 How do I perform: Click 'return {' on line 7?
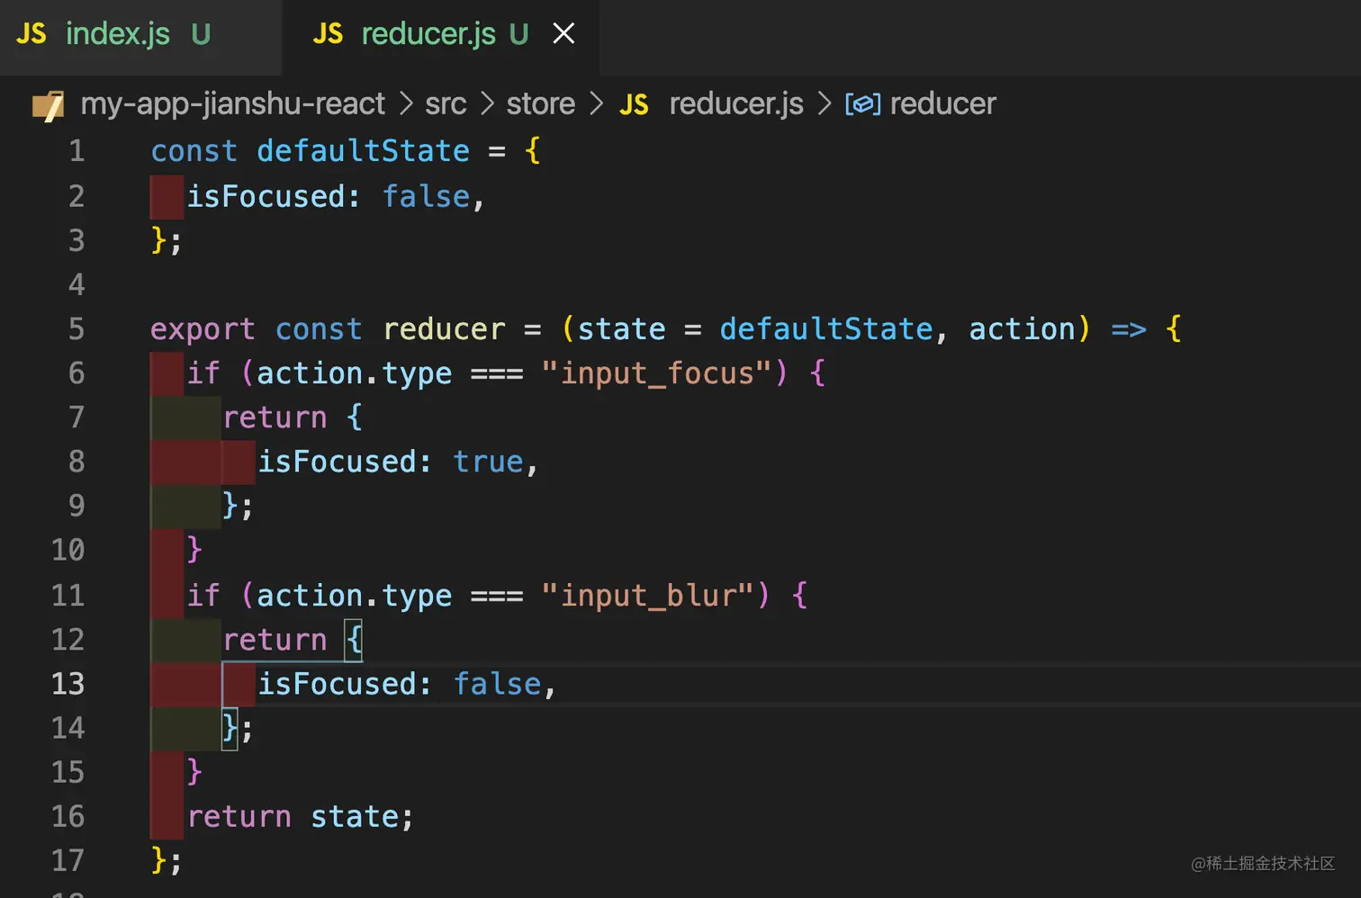click(x=293, y=418)
